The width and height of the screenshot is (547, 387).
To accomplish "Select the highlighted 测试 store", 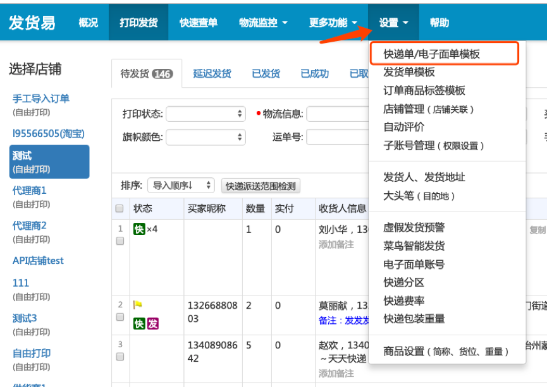I will [x=49, y=162].
